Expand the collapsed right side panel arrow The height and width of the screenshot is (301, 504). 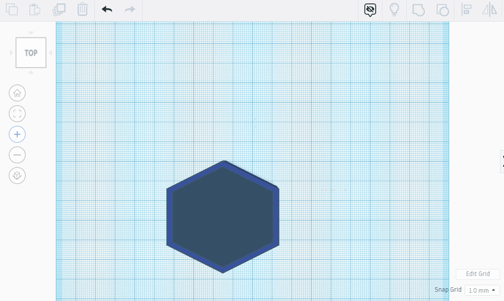[x=503, y=161]
